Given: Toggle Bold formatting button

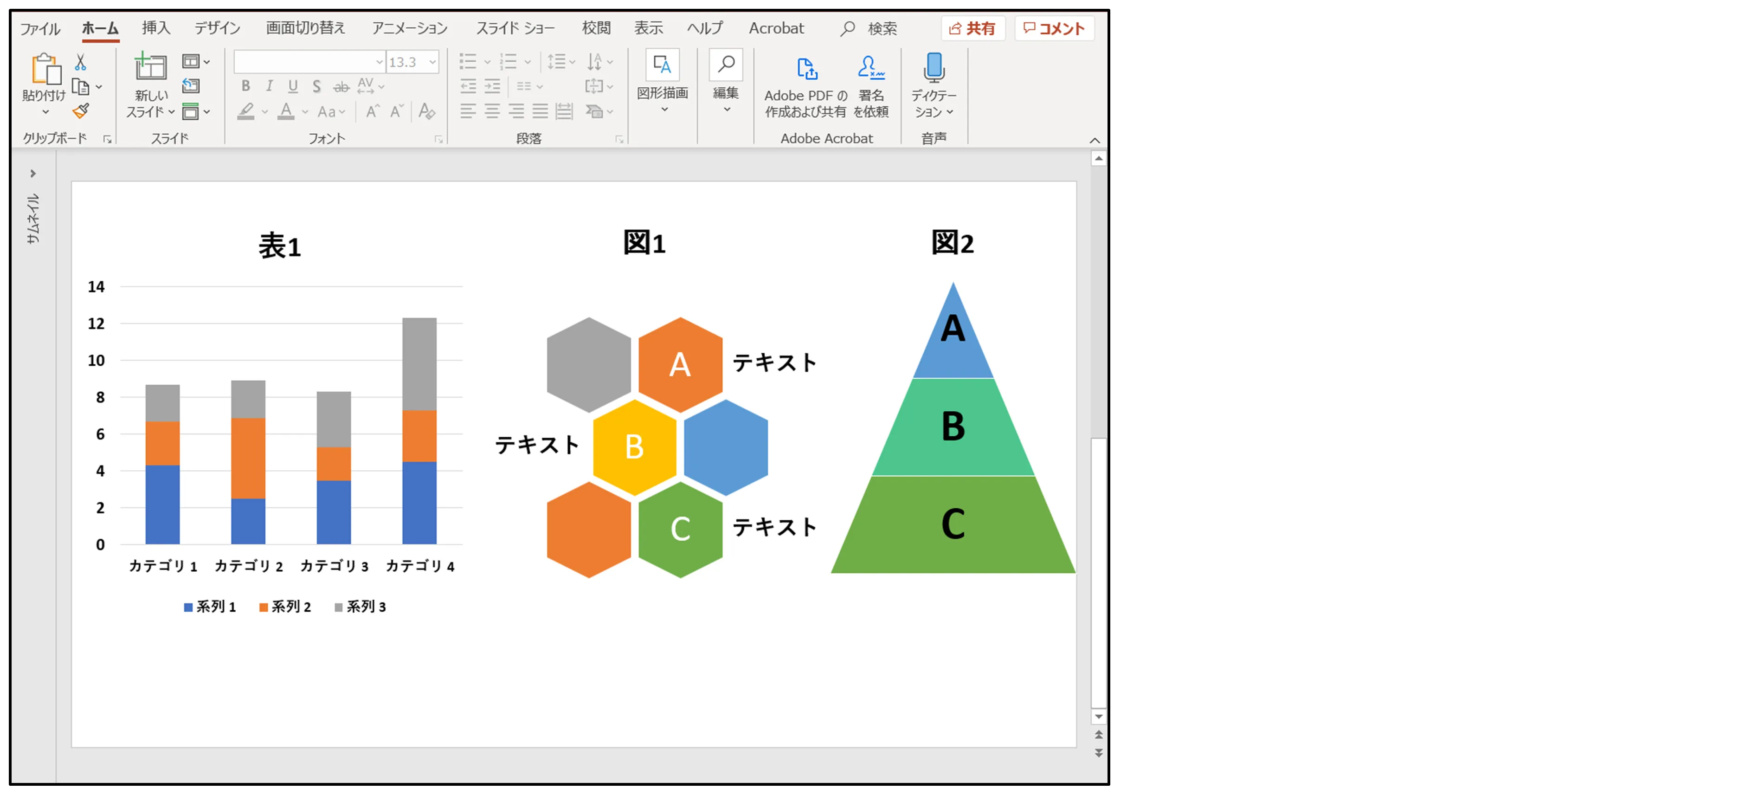Looking at the screenshot, I should click(x=246, y=86).
